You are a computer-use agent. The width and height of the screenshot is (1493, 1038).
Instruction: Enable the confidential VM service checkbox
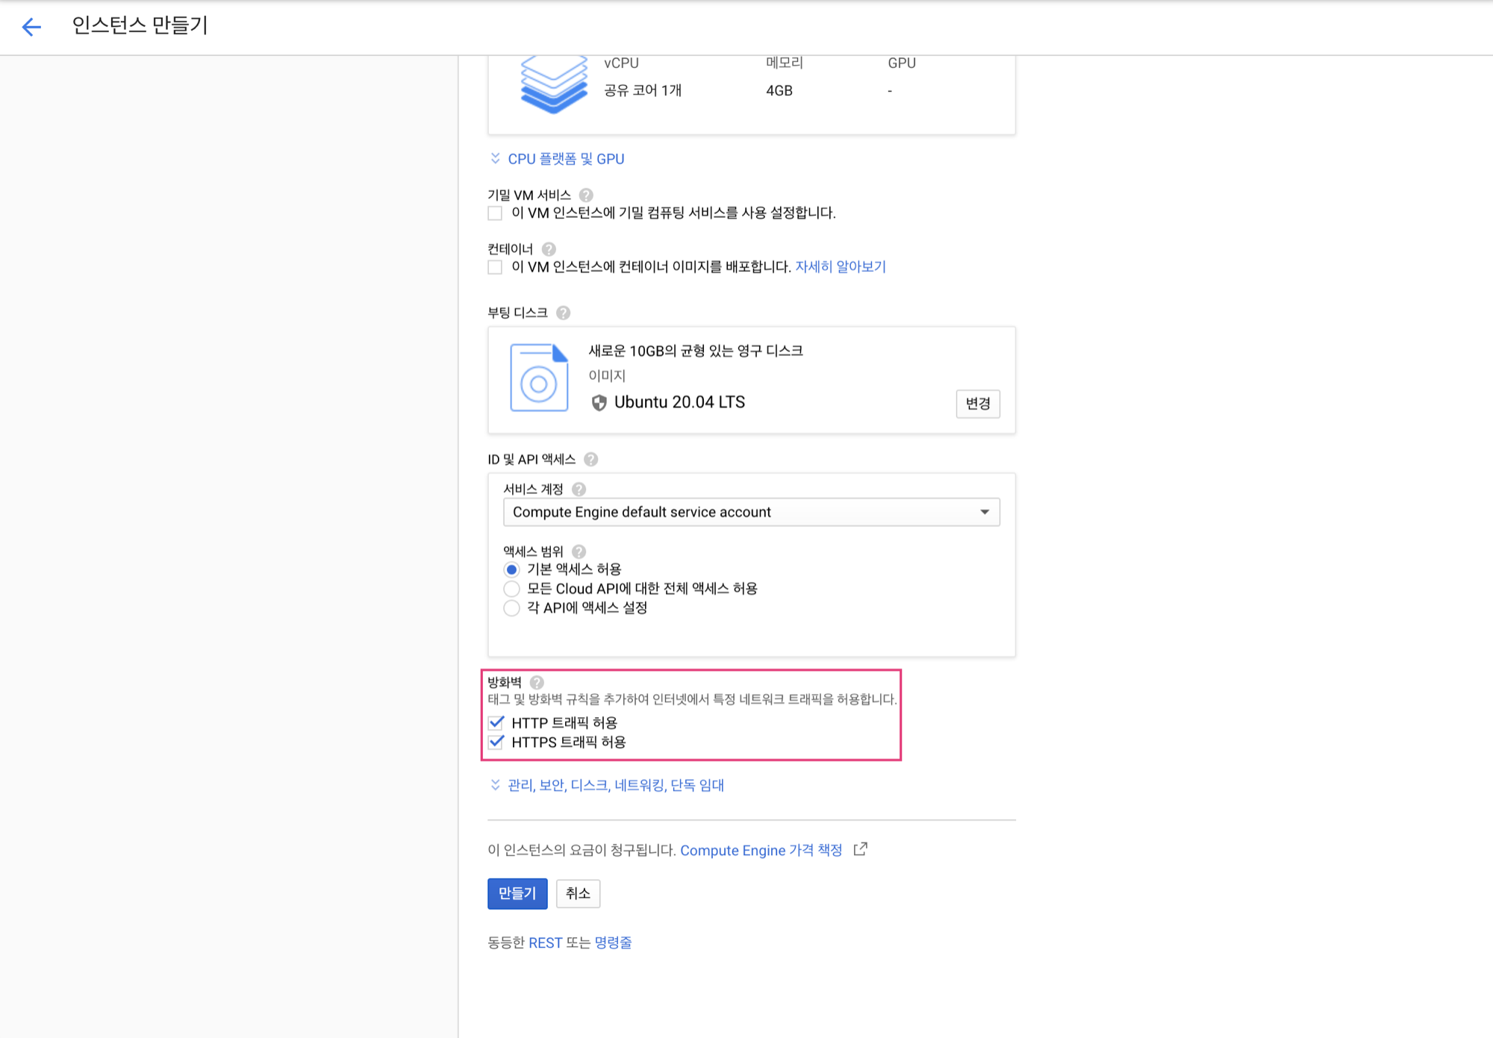pyautogui.click(x=495, y=213)
